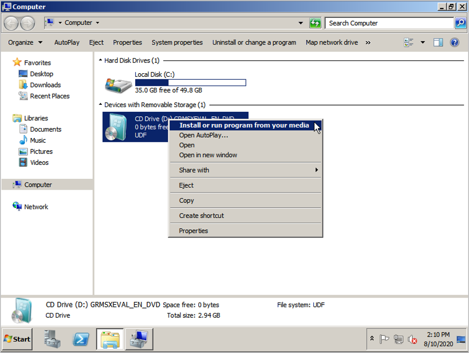Select the CD Drive (D:) disc icon
469x353 pixels.
117,127
